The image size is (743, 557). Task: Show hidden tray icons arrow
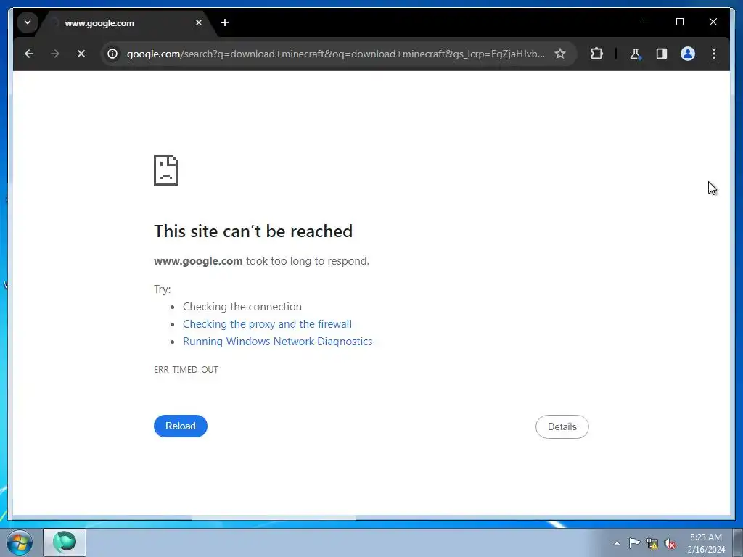(617, 543)
